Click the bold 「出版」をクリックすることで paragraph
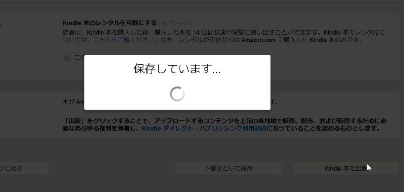The image size is (404, 192). click(x=224, y=125)
